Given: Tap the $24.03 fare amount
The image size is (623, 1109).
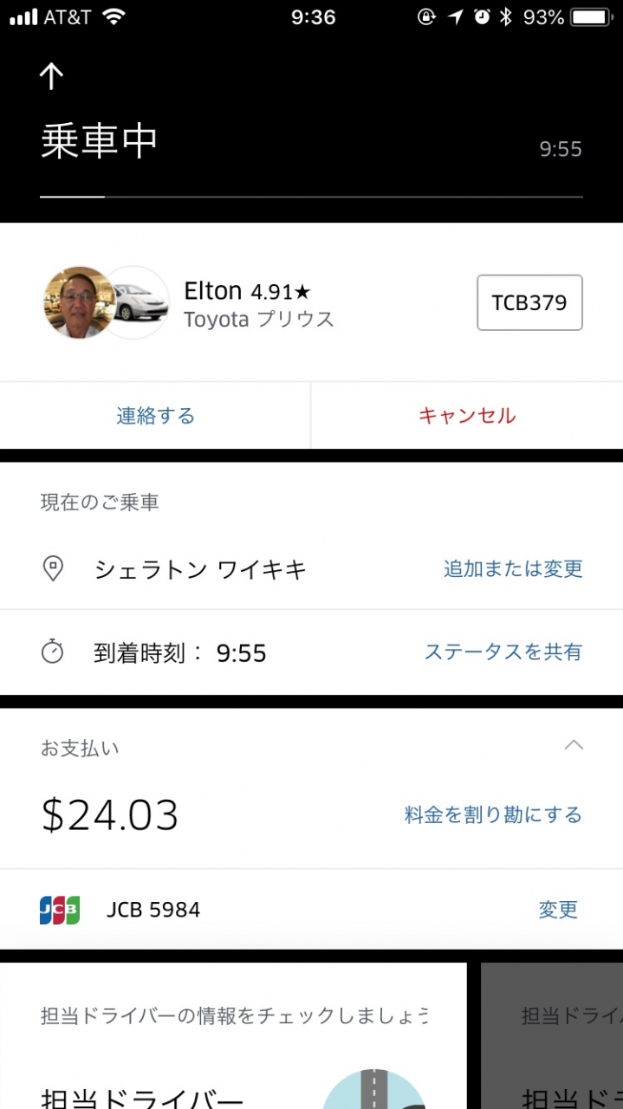Looking at the screenshot, I should [110, 815].
